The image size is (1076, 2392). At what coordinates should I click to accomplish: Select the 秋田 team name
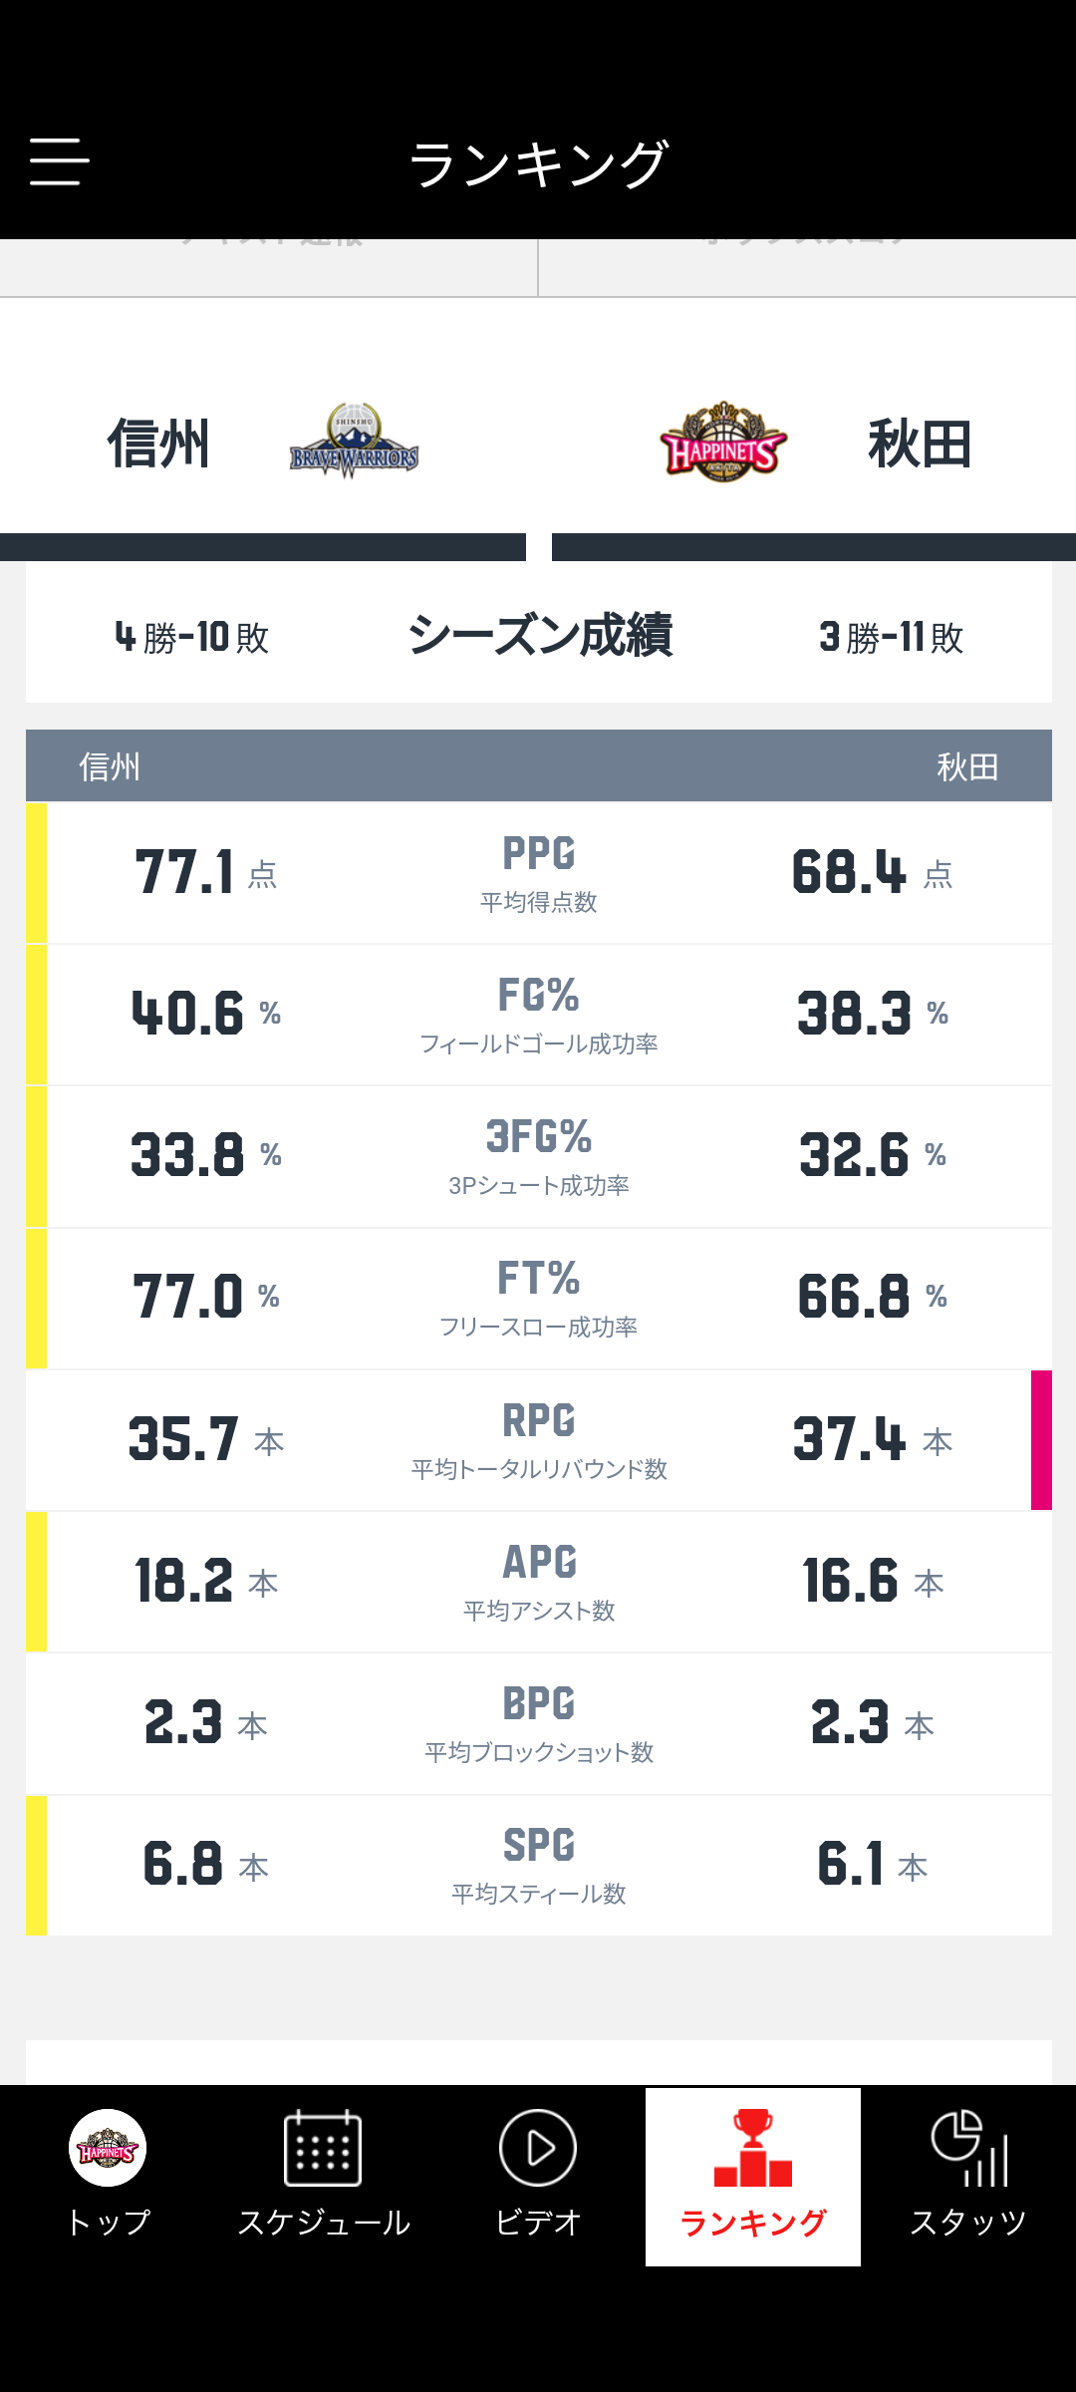[920, 444]
